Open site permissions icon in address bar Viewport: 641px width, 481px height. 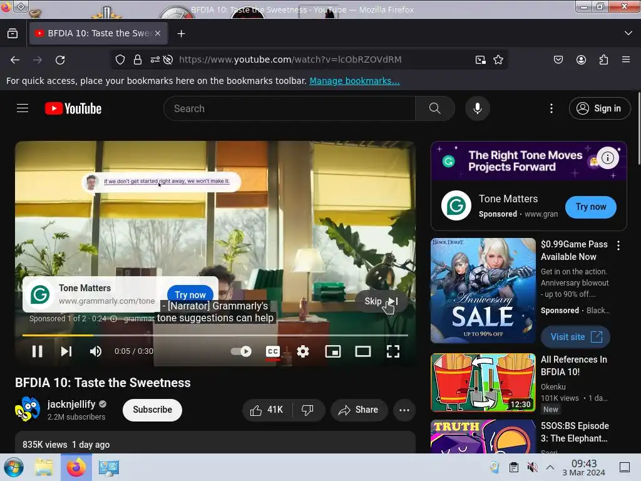tap(155, 59)
